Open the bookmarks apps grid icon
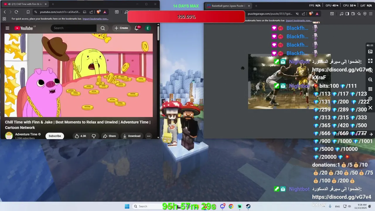Screen dimensions: 375x211 [x=4, y=19]
